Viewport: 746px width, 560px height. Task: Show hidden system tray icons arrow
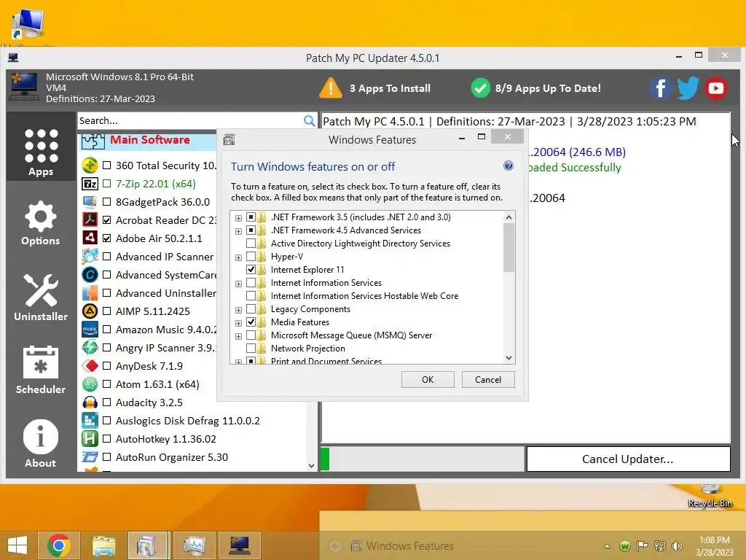[608, 545]
